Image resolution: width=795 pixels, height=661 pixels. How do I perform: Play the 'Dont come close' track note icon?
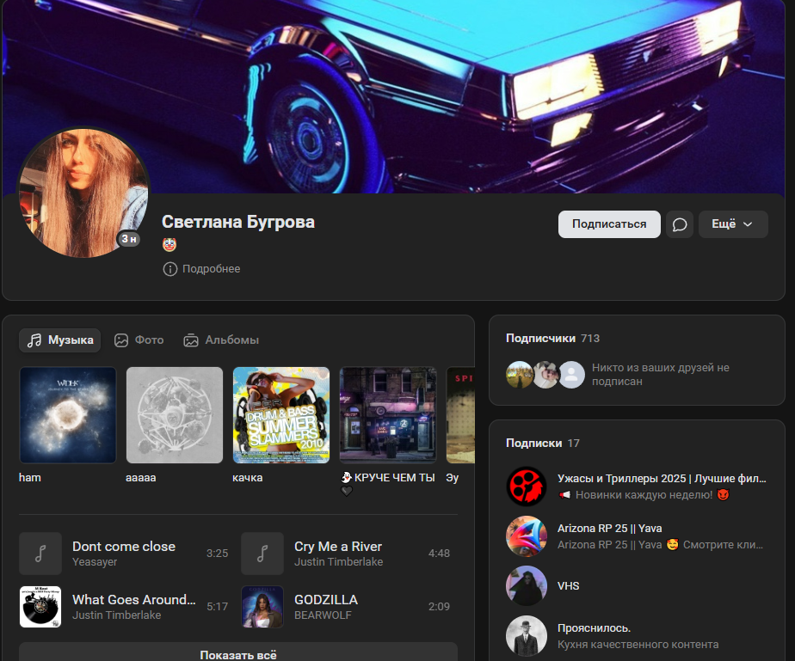[x=40, y=554]
